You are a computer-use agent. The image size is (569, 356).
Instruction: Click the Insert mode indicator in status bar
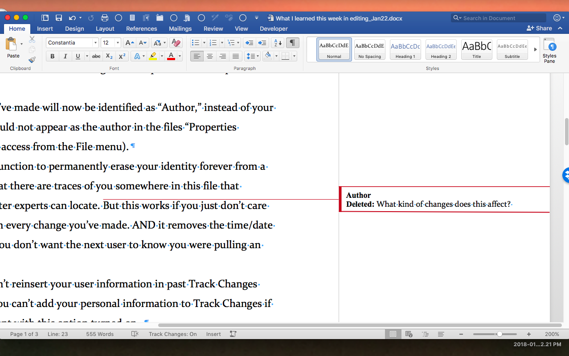(x=213, y=334)
